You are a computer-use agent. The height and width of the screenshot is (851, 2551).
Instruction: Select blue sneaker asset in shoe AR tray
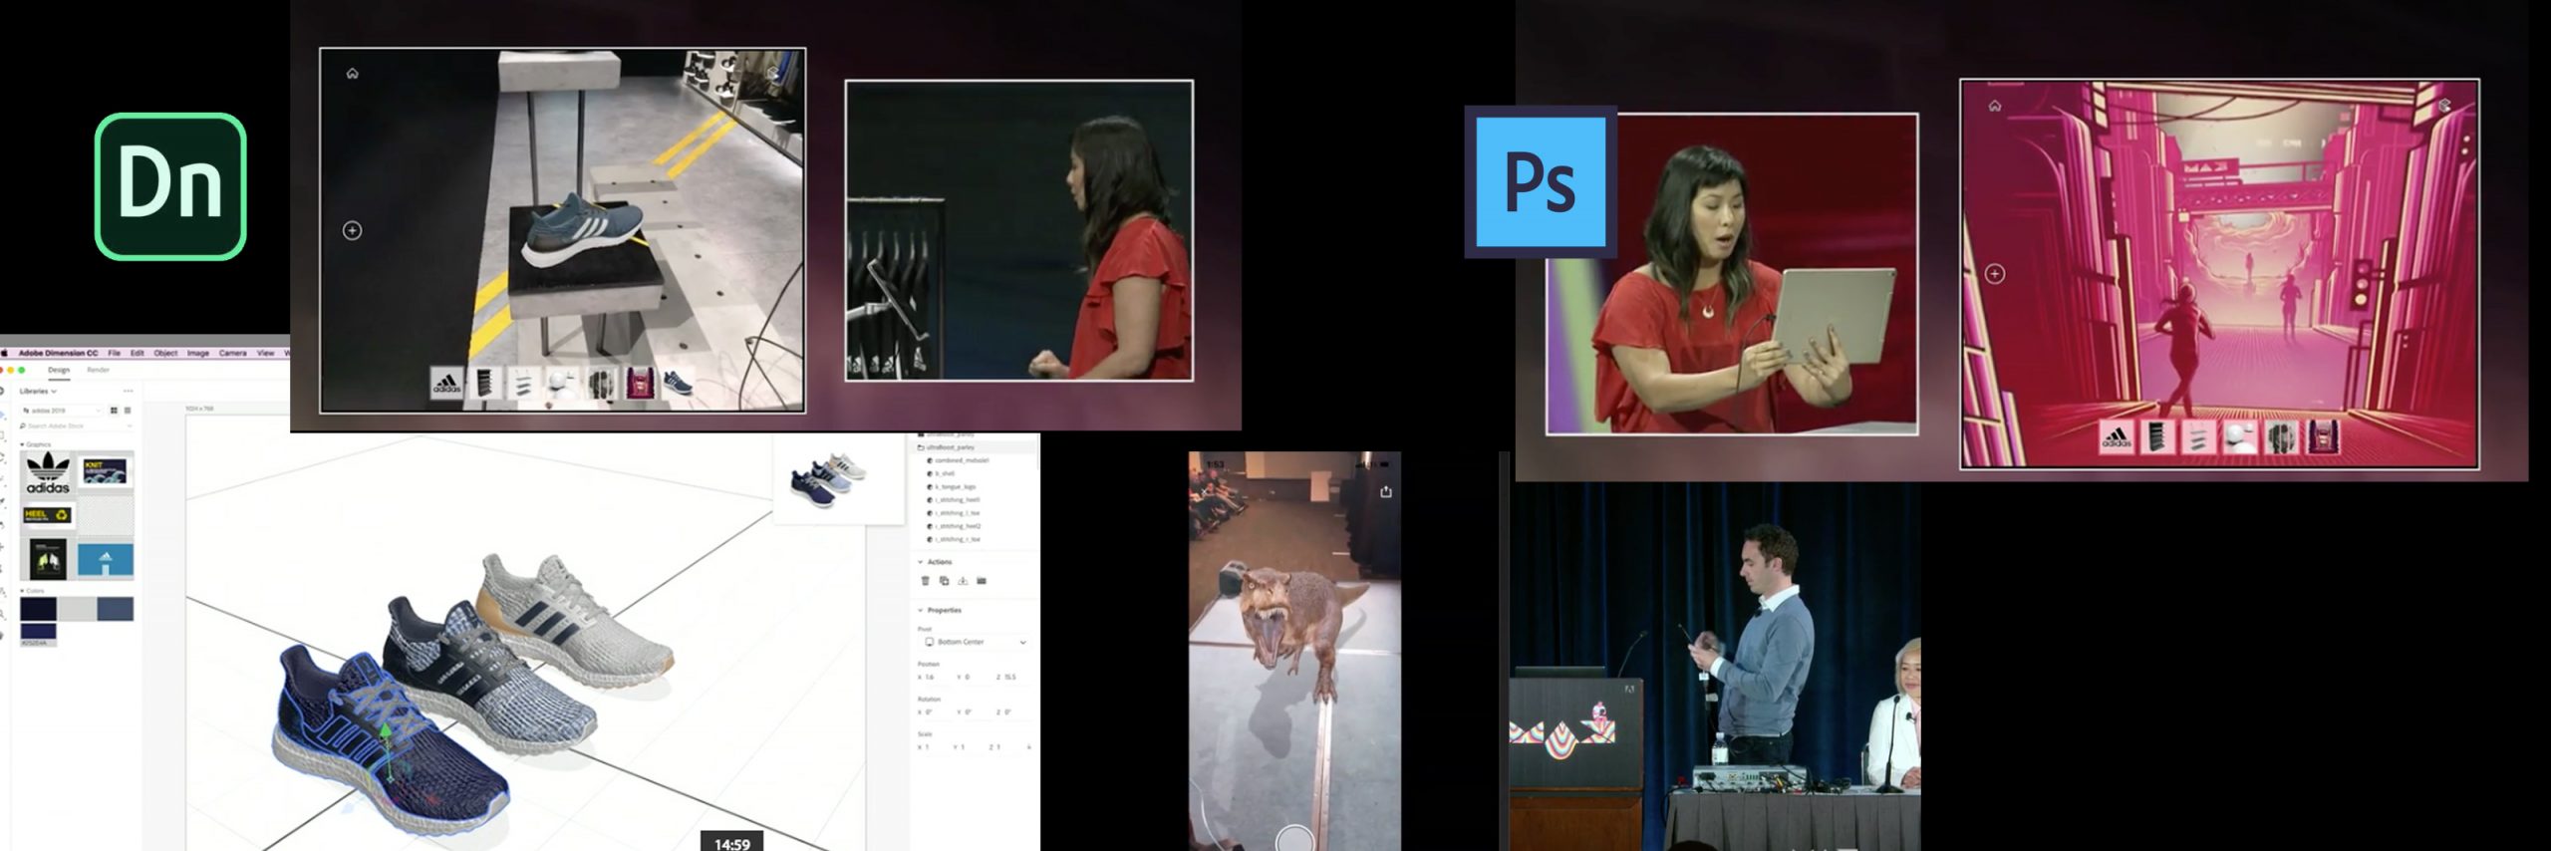tap(678, 384)
